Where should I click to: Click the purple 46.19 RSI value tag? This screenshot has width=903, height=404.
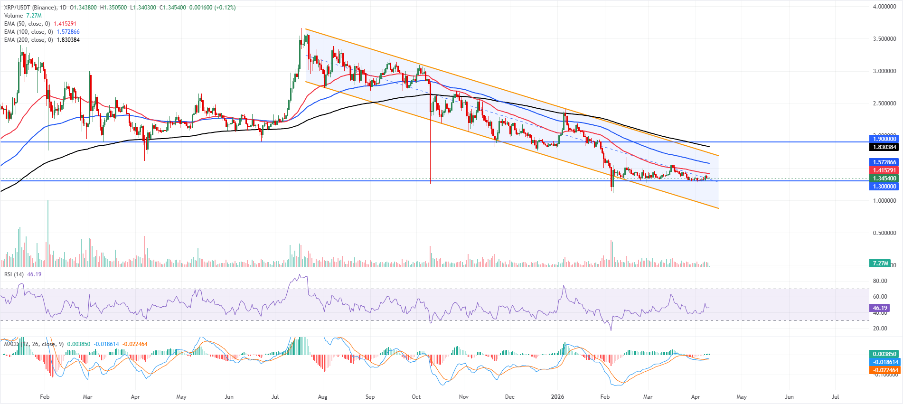(879, 308)
